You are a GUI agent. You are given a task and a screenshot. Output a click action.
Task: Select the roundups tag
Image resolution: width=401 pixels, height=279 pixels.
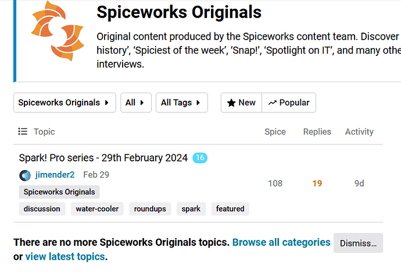pos(150,209)
